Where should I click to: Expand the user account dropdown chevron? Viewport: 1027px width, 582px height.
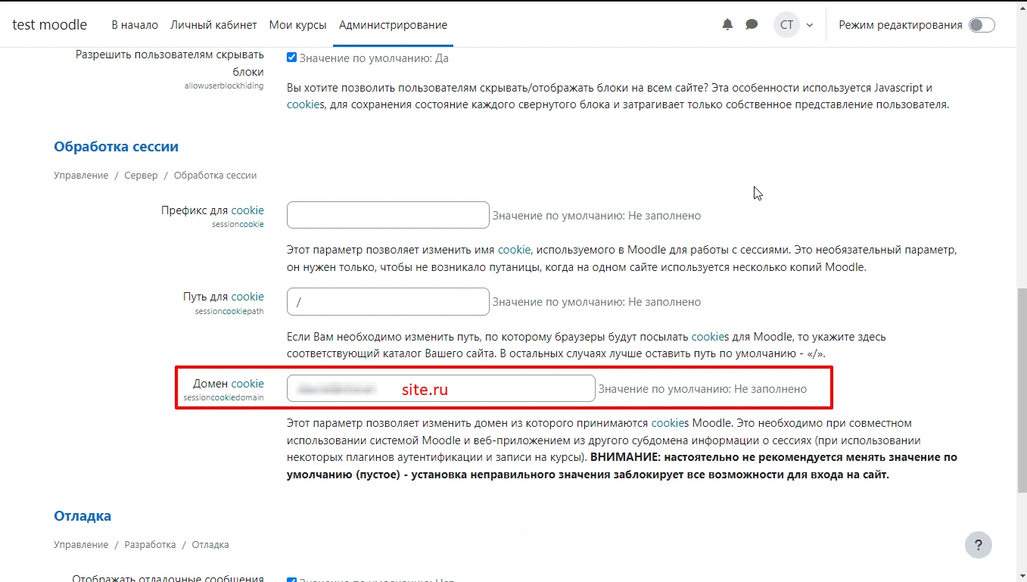(x=808, y=24)
